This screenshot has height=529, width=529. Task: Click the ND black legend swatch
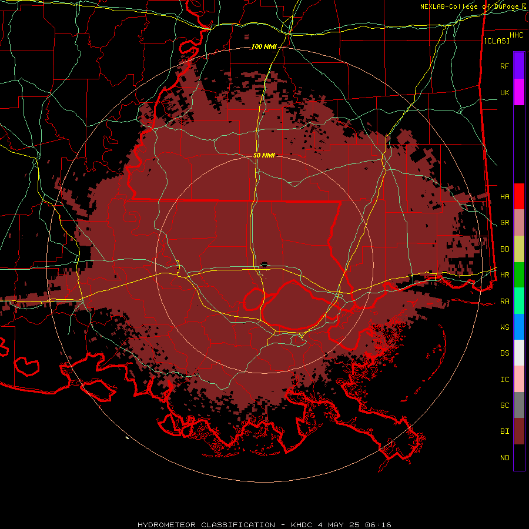(519, 457)
